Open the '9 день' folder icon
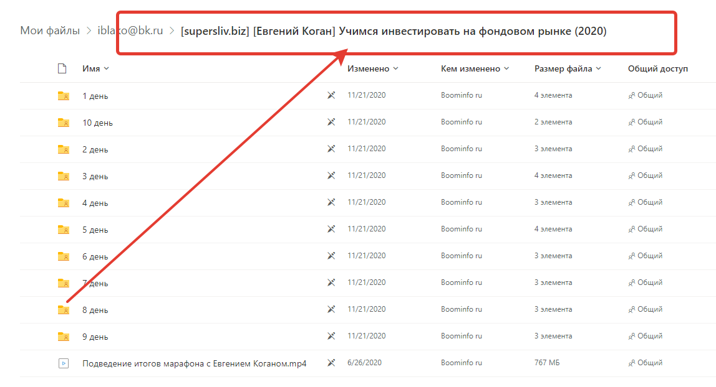The width and height of the screenshot is (716, 387). click(64, 337)
